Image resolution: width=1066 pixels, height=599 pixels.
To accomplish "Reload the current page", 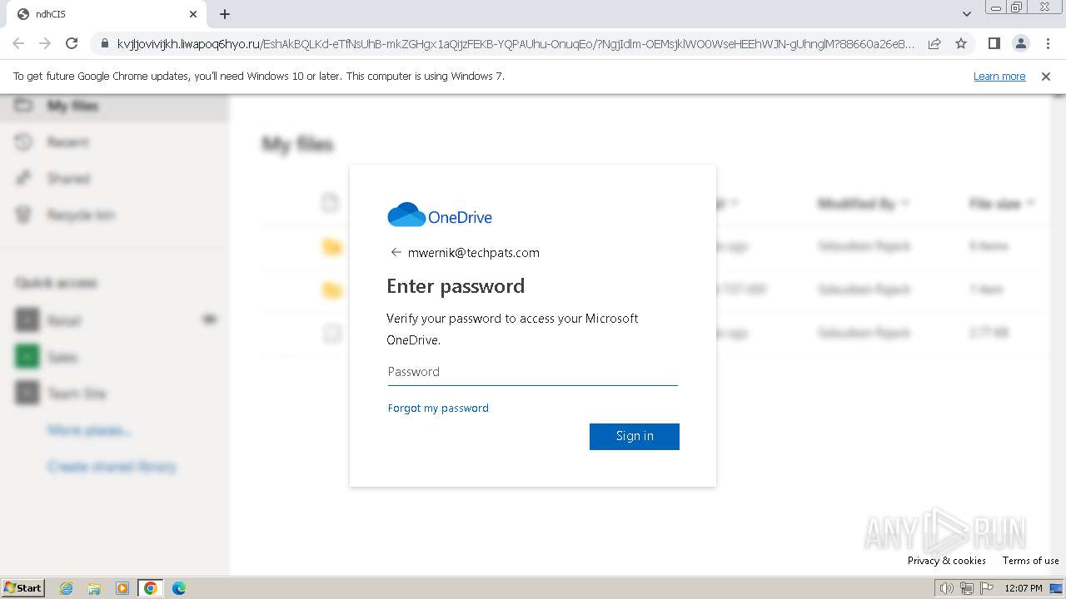I will coord(72,43).
